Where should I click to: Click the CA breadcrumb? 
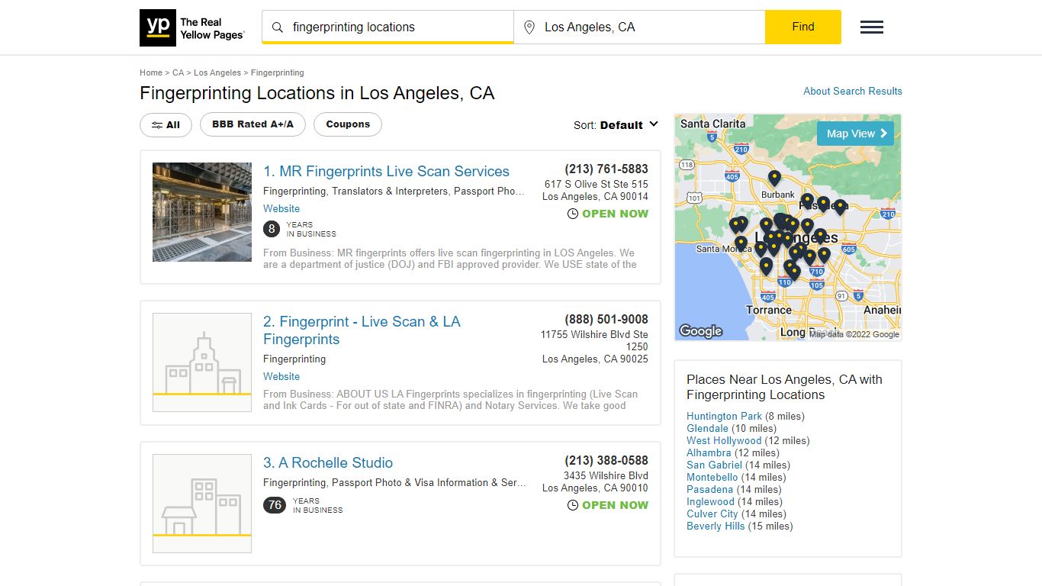coord(178,72)
